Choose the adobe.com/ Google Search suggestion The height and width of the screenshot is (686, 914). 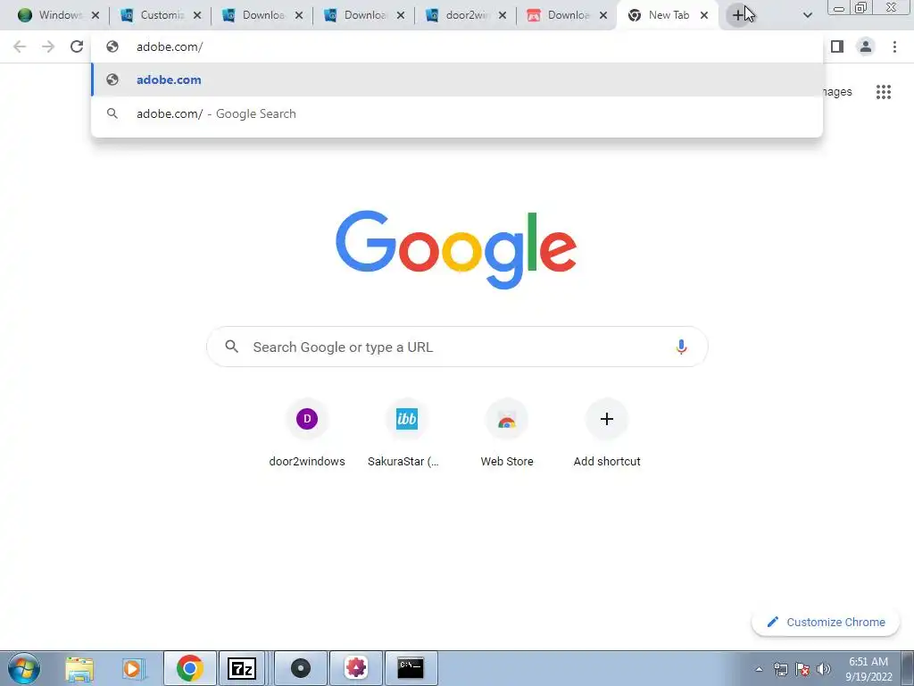click(457, 113)
